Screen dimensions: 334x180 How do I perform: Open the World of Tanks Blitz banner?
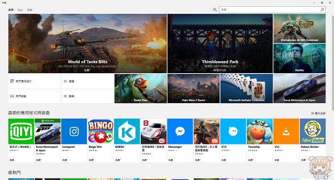[x=87, y=44]
